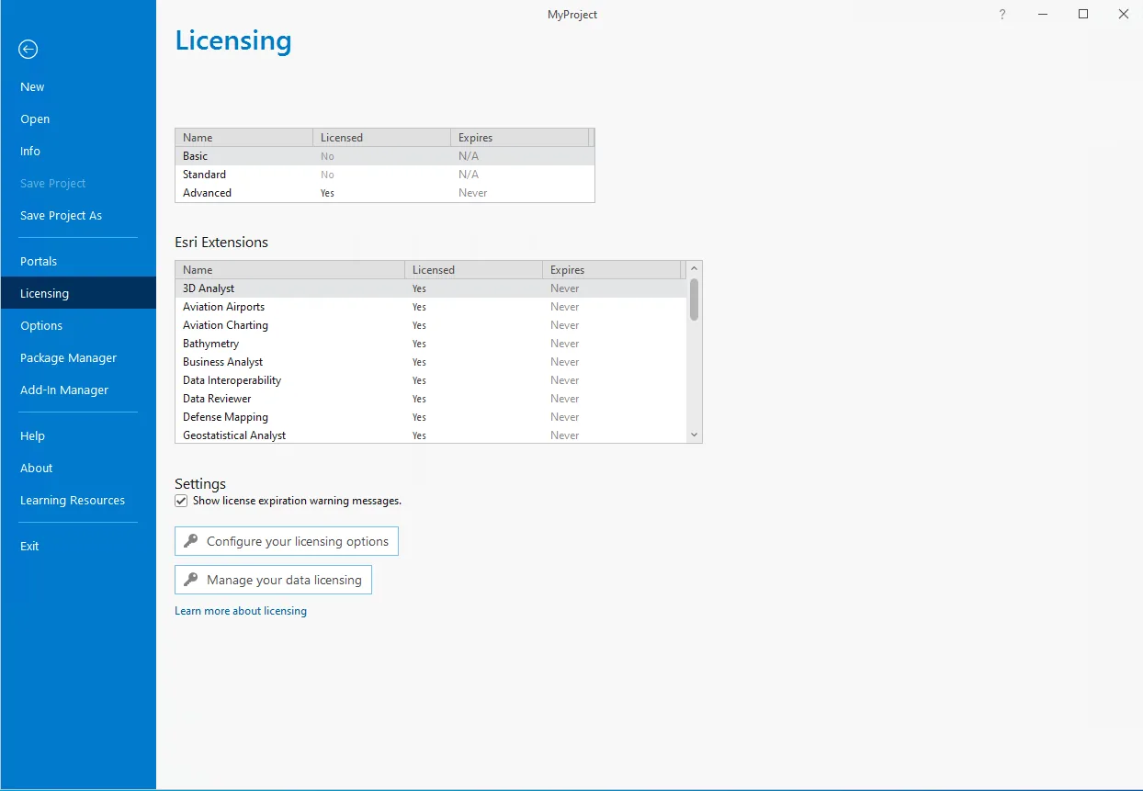Click the help question mark icon
Image resolution: width=1143 pixels, height=791 pixels.
point(1002,14)
